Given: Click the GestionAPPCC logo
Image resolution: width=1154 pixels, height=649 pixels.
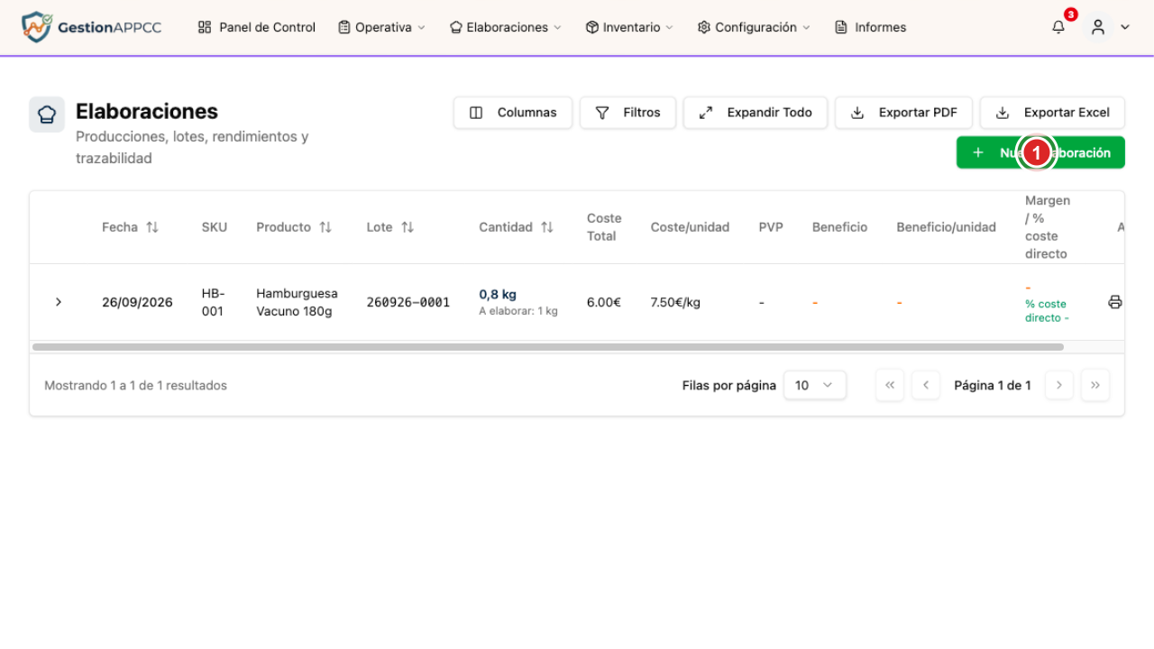Looking at the screenshot, I should point(91,27).
